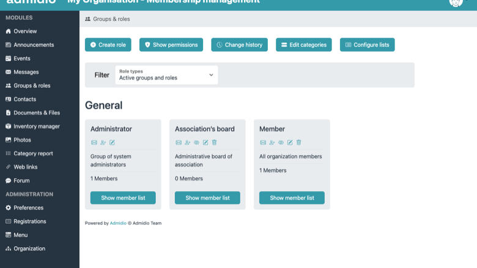This screenshot has width=477, height=268.
Task: Open Configure lists
Action: (x=367, y=45)
